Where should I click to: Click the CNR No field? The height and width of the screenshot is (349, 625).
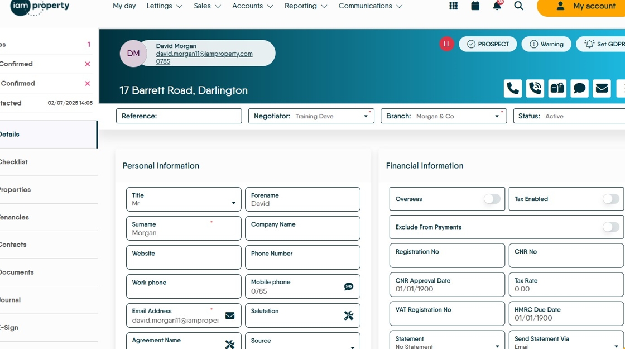[x=566, y=256]
